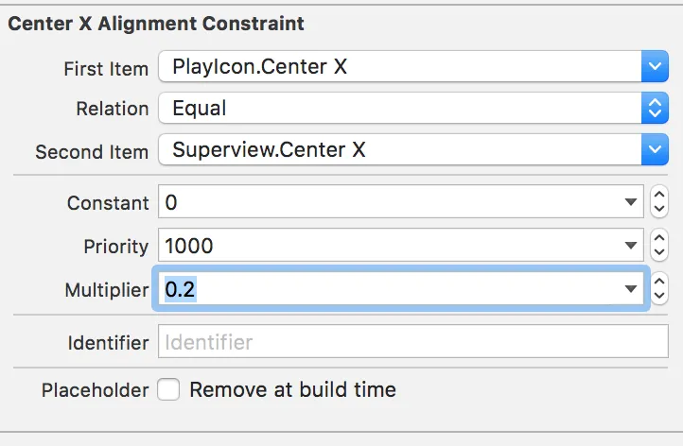This screenshot has height=446, width=683.
Task: Click the PlayIcon.Center X popup field
Action: coord(399,67)
